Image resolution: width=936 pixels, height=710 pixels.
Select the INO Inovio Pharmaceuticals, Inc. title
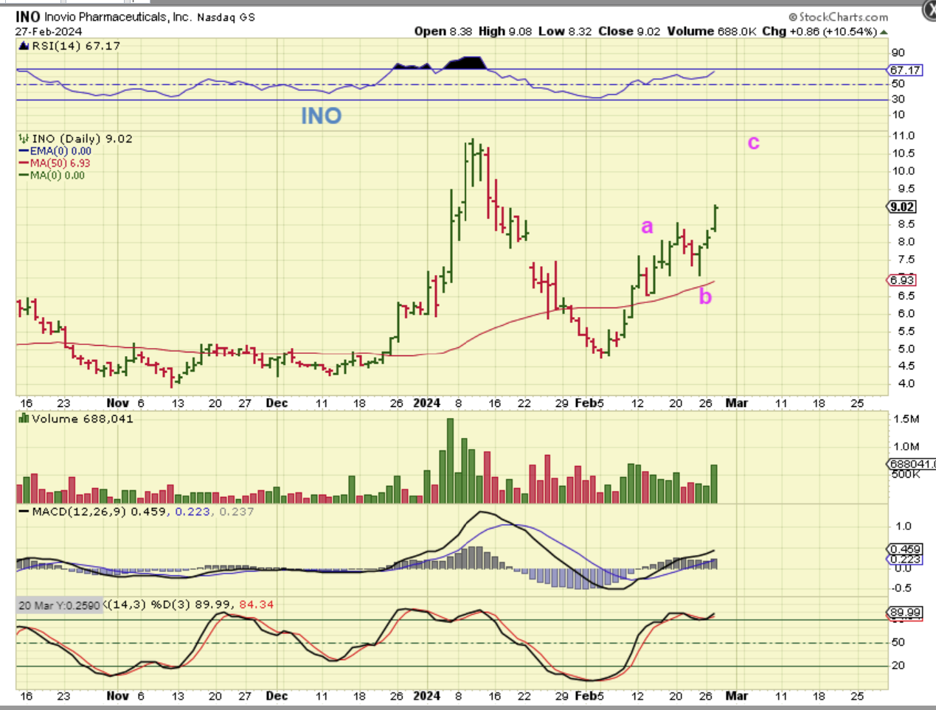[103, 16]
